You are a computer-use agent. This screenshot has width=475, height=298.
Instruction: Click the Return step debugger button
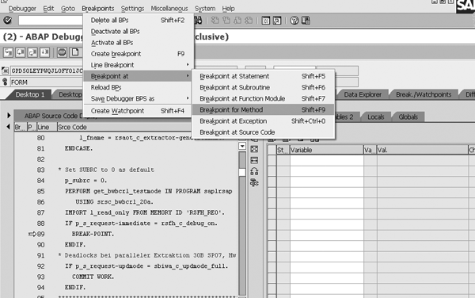pyautogui.click(x=32, y=52)
